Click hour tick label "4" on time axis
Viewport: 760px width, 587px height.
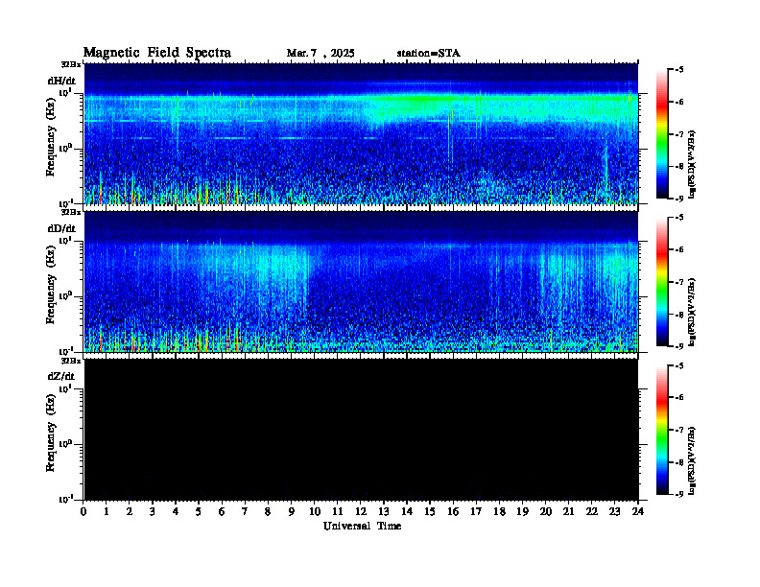pos(176,512)
